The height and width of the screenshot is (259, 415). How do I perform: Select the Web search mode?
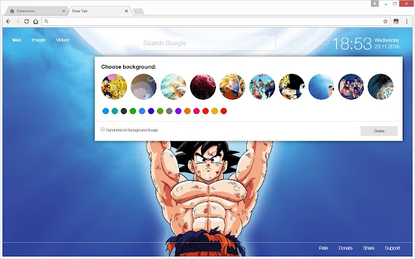pyautogui.click(x=16, y=40)
